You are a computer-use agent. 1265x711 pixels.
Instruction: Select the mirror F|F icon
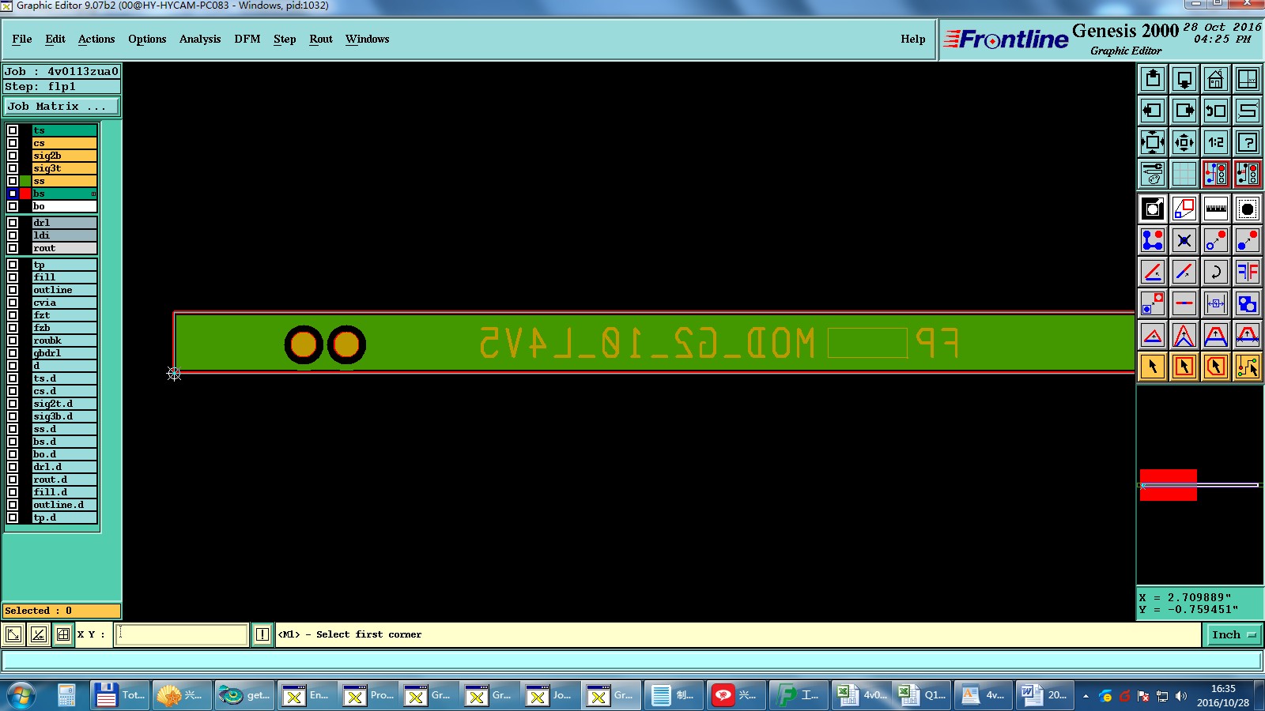click(x=1248, y=272)
